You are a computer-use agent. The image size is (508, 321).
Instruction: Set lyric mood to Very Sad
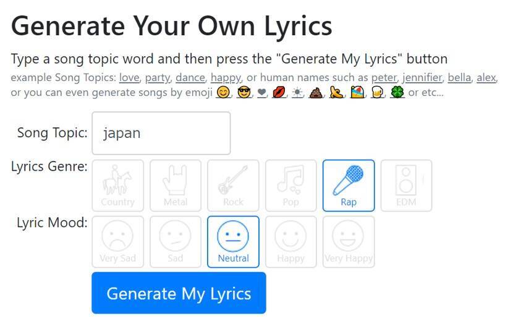pyautogui.click(x=117, y=241)
